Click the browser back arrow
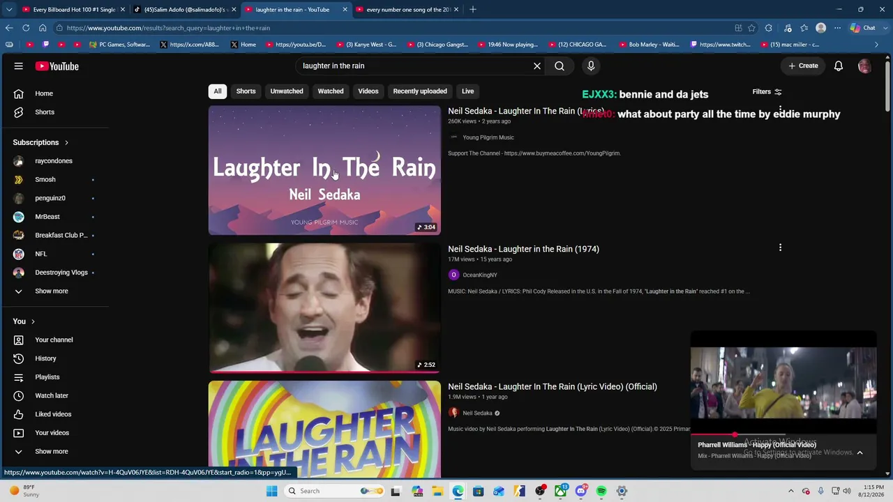This screenshot has width=893, height=502. click(x=9, y=28)
